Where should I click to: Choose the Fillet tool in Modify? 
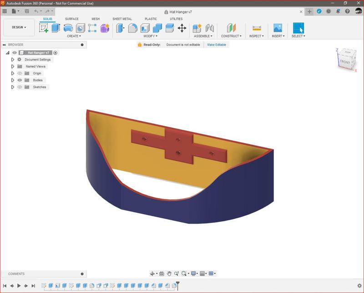(x=132, y=28)
